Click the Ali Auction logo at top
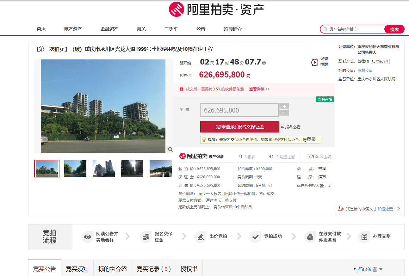Image resolution: width=409 pixels, height=276 pixels. pos(216,9)
